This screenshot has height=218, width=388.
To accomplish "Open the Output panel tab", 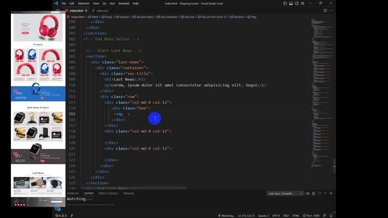I will 89,193.
